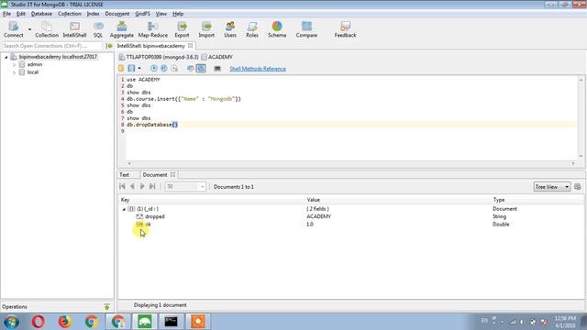Go to last page of results
The image size is (587, 330).
(x=152, y=186)
